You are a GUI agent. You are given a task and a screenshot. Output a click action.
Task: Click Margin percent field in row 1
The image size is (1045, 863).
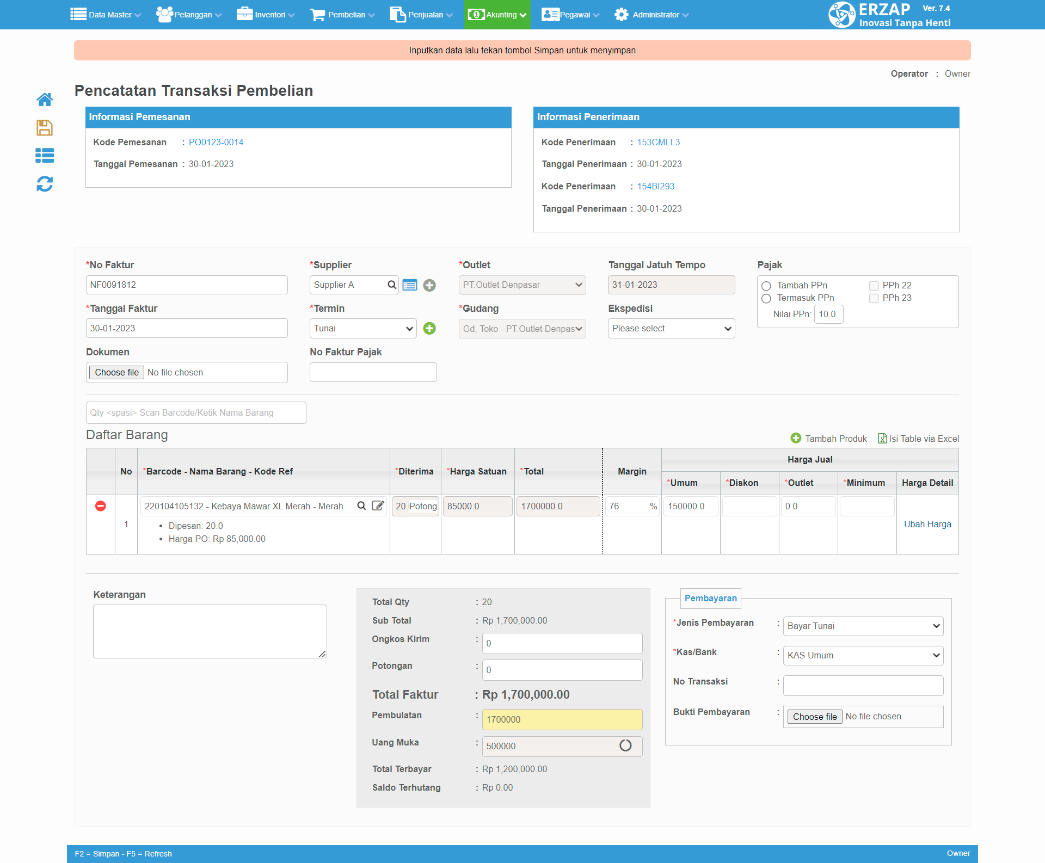click(632, 506)
